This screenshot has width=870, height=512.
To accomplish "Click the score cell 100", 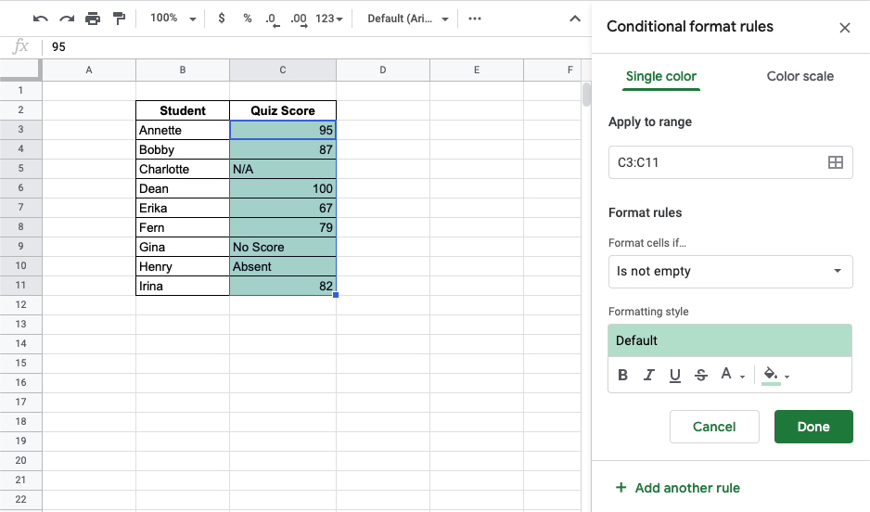I will pos(282,188).
